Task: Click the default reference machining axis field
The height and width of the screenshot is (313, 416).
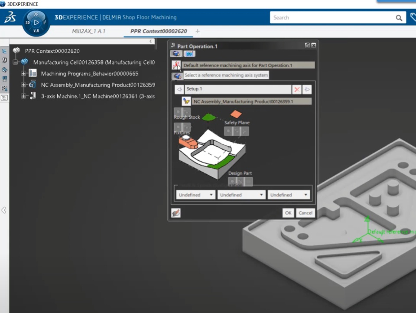Action: (x=248, y=65)
